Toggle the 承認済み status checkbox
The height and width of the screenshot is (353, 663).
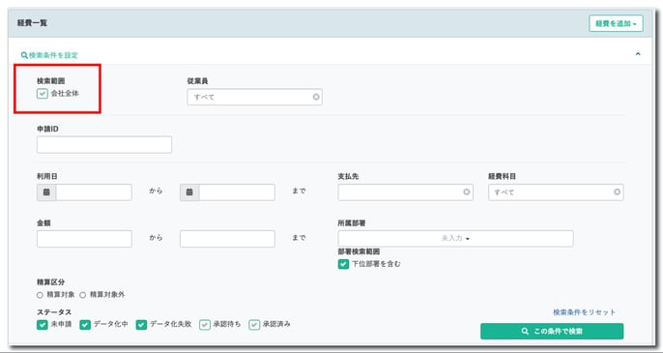[254, 325]
